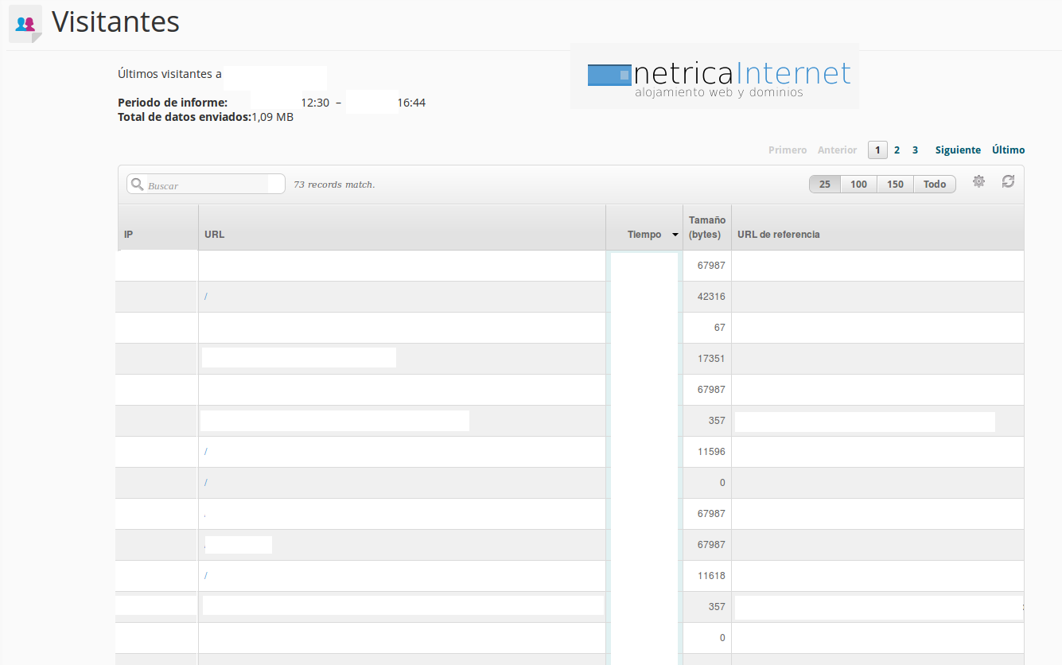Sort by the URL column header
Screen dimensions: 1062x665
(215, 235)
